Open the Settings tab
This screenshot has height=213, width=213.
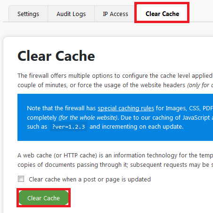pos(28,14)
